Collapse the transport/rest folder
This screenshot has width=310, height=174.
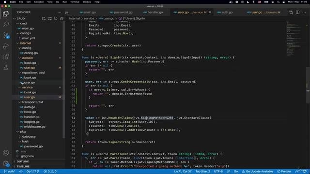(x=19, y=102)
